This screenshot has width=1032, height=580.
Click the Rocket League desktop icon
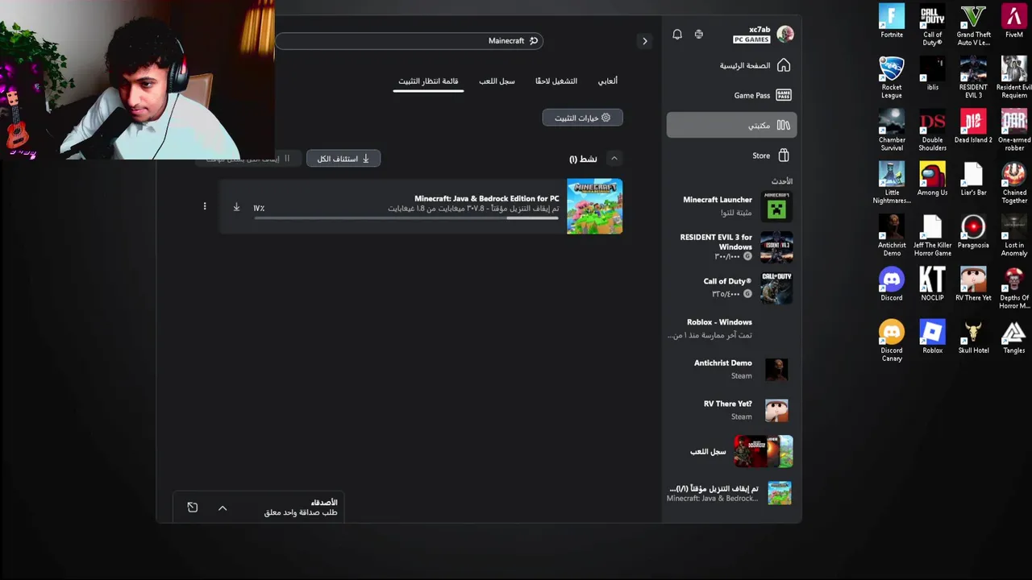pyautogui.click(x=892, y=77)
